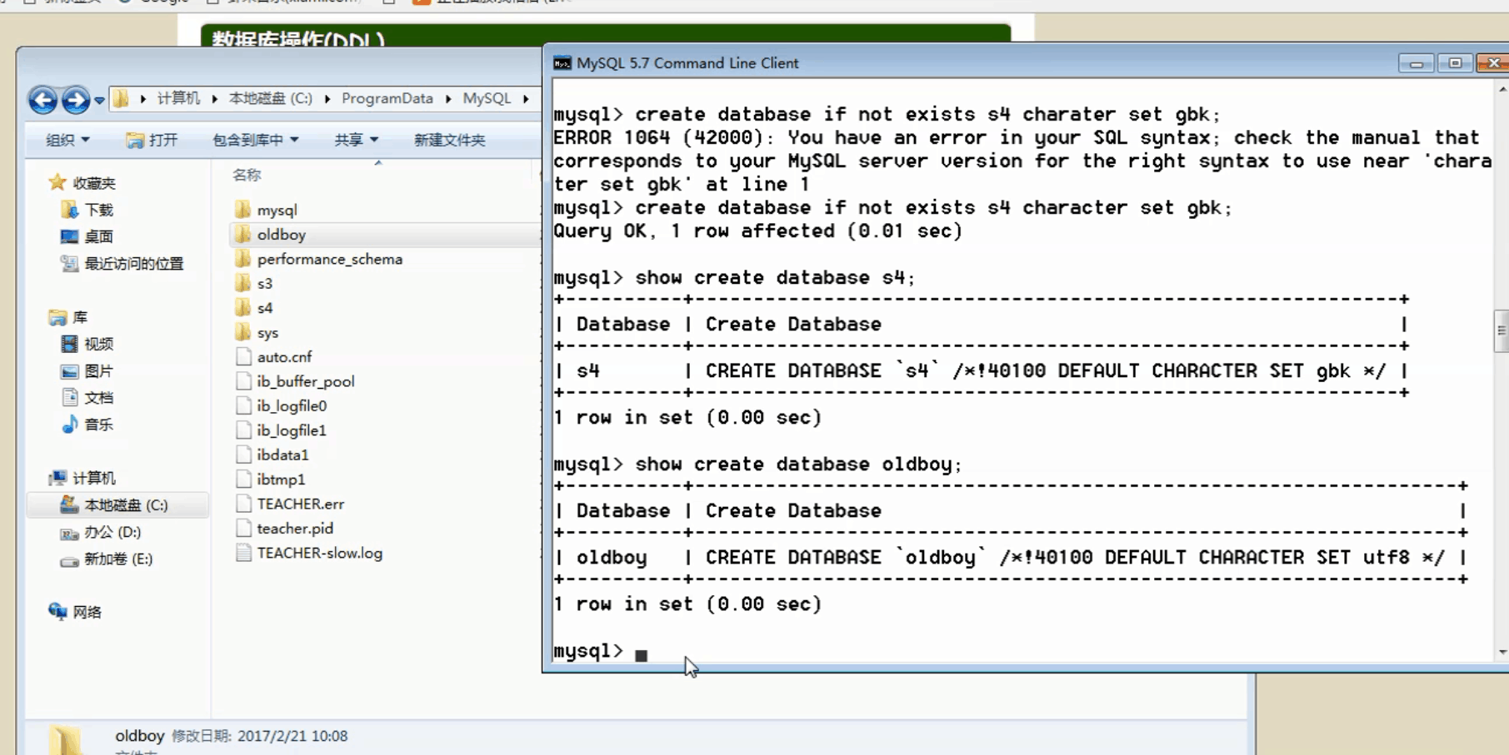Click the MySQL console scrollbar thumb
Screen dimensions: 1509x755
1502,331
